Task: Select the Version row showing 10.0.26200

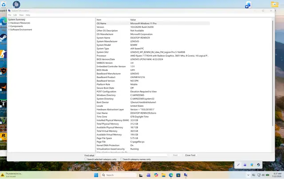Action: coord(153,27)
